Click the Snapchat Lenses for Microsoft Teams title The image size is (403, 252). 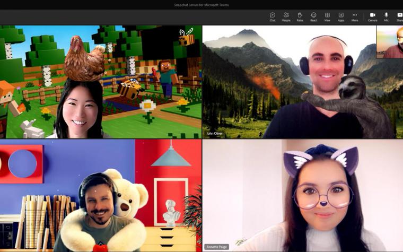tap(202, 5)
